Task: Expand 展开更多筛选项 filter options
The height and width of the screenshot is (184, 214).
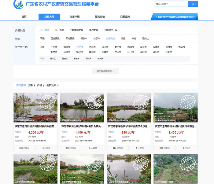Action: tap(105, 71)
